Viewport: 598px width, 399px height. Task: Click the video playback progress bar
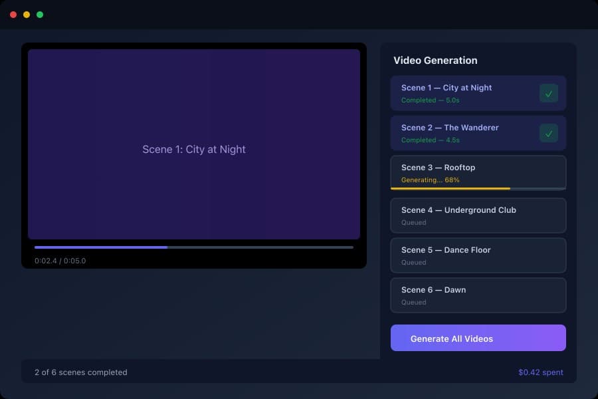(x=194, y=247)
